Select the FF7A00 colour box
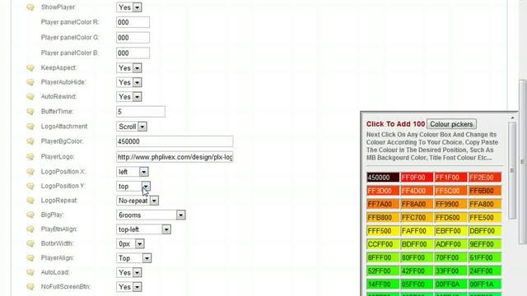 coord(383,205)
